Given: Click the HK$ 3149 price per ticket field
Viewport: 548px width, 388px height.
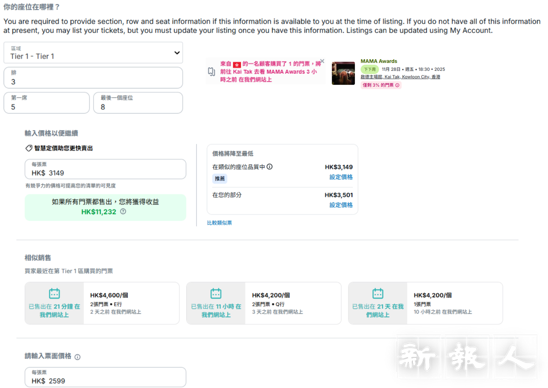Looking at the screenshot, I should pos(105,169).
